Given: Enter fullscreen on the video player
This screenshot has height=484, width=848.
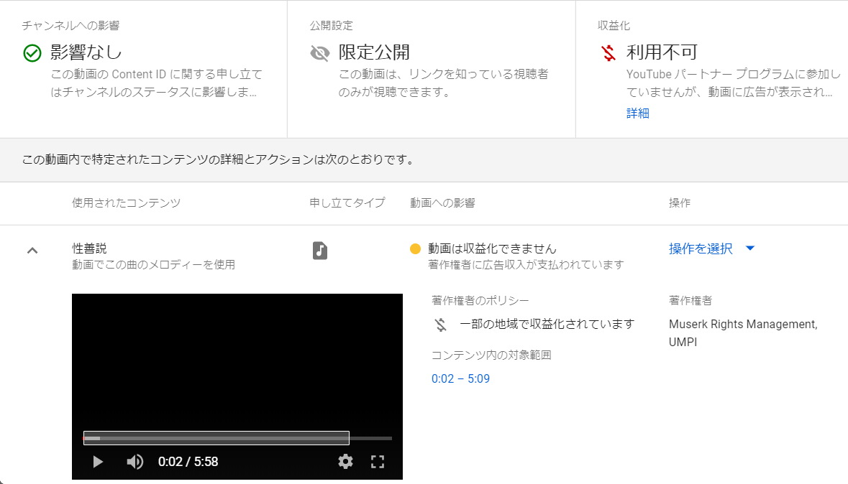Looking at the screenshot, I should (x=378, y=462).
